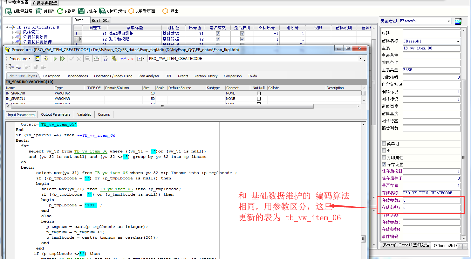Click the second outdent-lines icon in second toolbar row

coord(18,67)
